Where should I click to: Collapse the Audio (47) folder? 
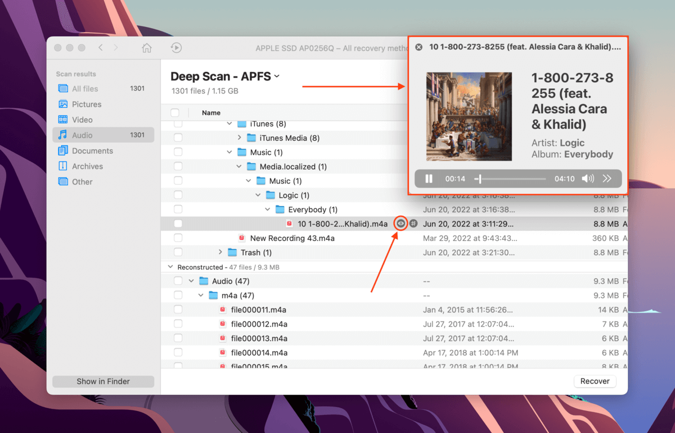coord(191,281)
